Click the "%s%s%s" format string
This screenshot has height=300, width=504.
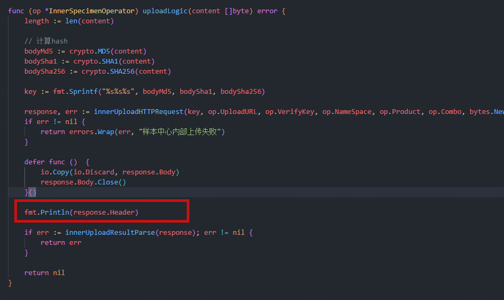pyautogui.click(x=118, y=92)
